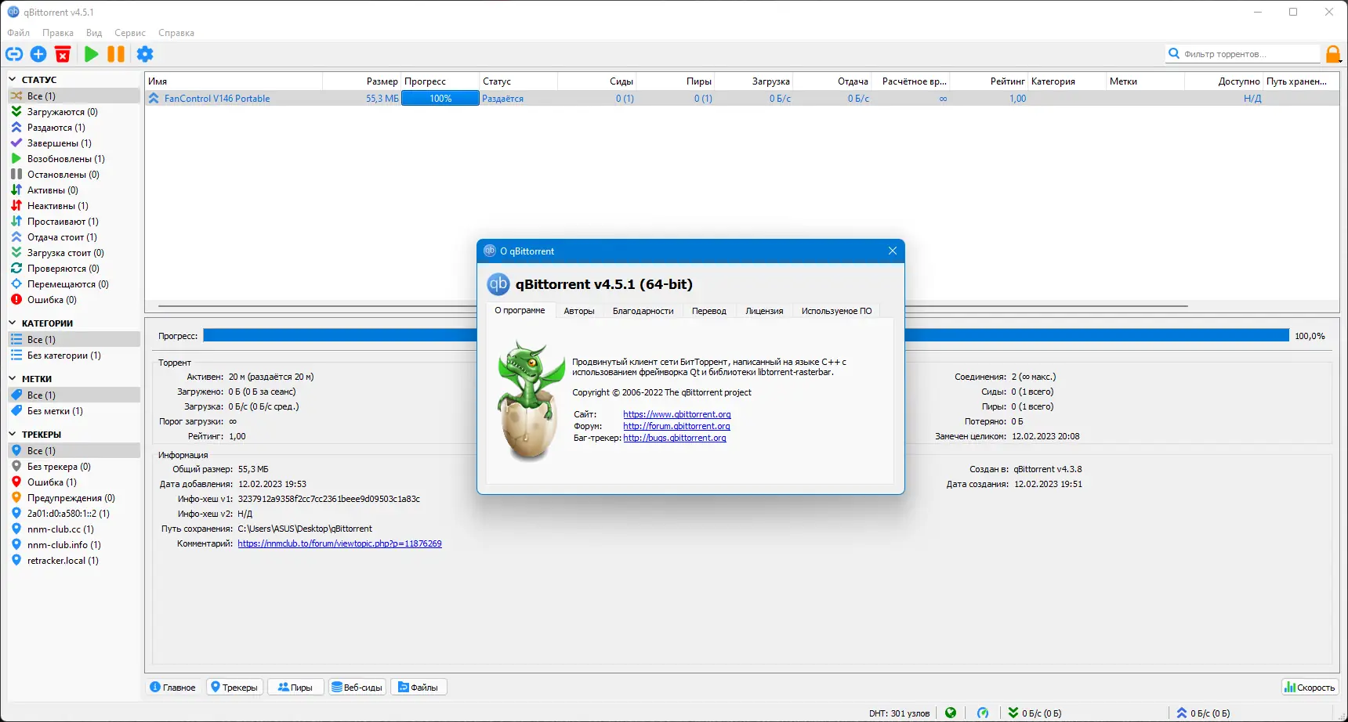Select the nnm-club.cc (1) tracker filter
Image resolution: width=1348 pixels, height=722 pixels.
tap(74, 529)
